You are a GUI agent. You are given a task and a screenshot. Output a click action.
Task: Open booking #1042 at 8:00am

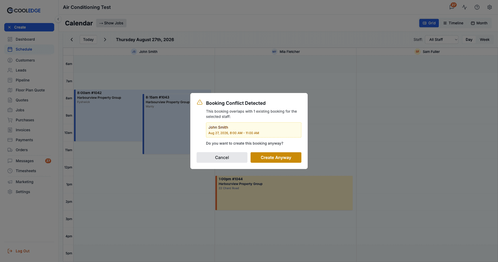pyautogui.click(x=108, y=115)
